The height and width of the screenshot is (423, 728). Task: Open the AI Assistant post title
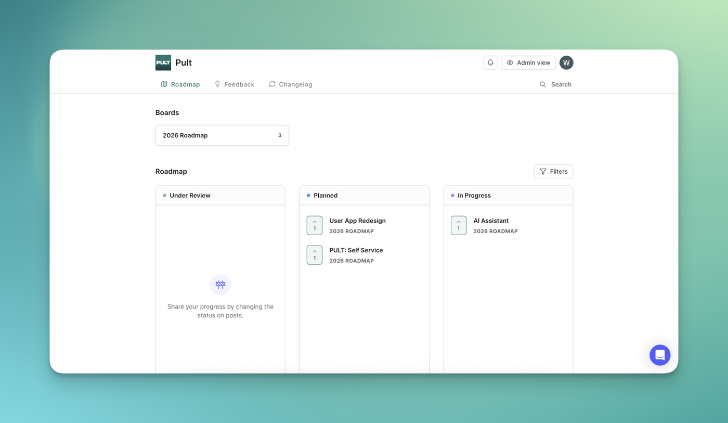[491, 221]
